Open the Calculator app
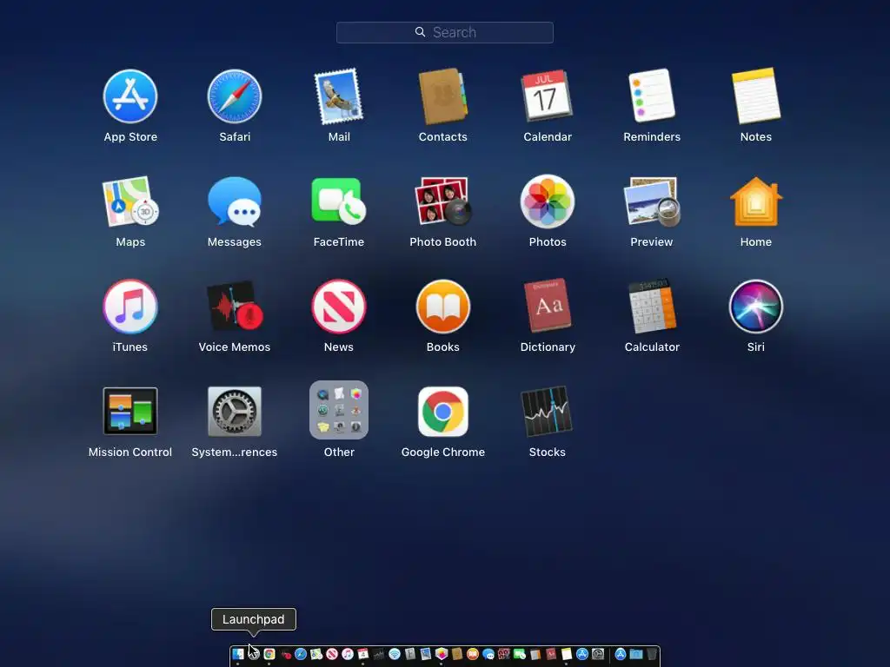Screen dimensions: 890x667 (652, 305)
